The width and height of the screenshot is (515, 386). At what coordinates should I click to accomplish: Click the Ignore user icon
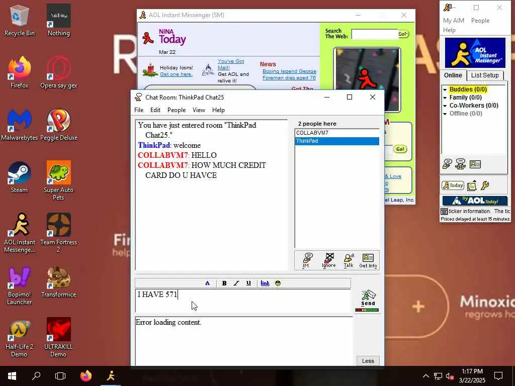click(x=329, y=261)
